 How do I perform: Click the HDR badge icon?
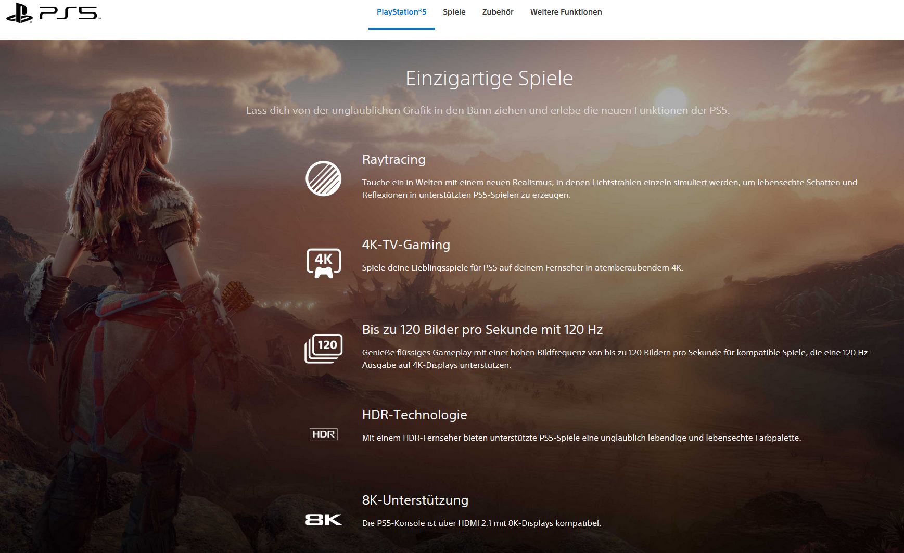click(x=323, y=434)
